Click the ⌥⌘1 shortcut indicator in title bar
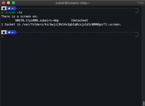 (x=141, y=3)
